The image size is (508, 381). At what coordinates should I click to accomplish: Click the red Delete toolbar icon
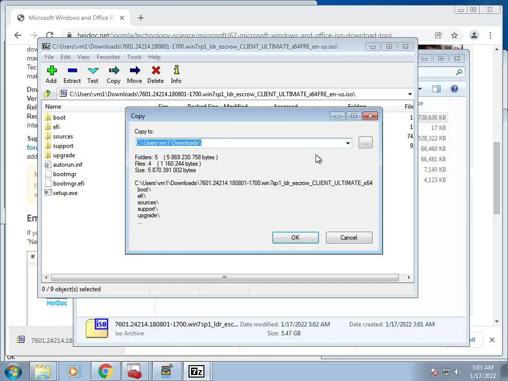pyautogui.click(x=156, y=70)
